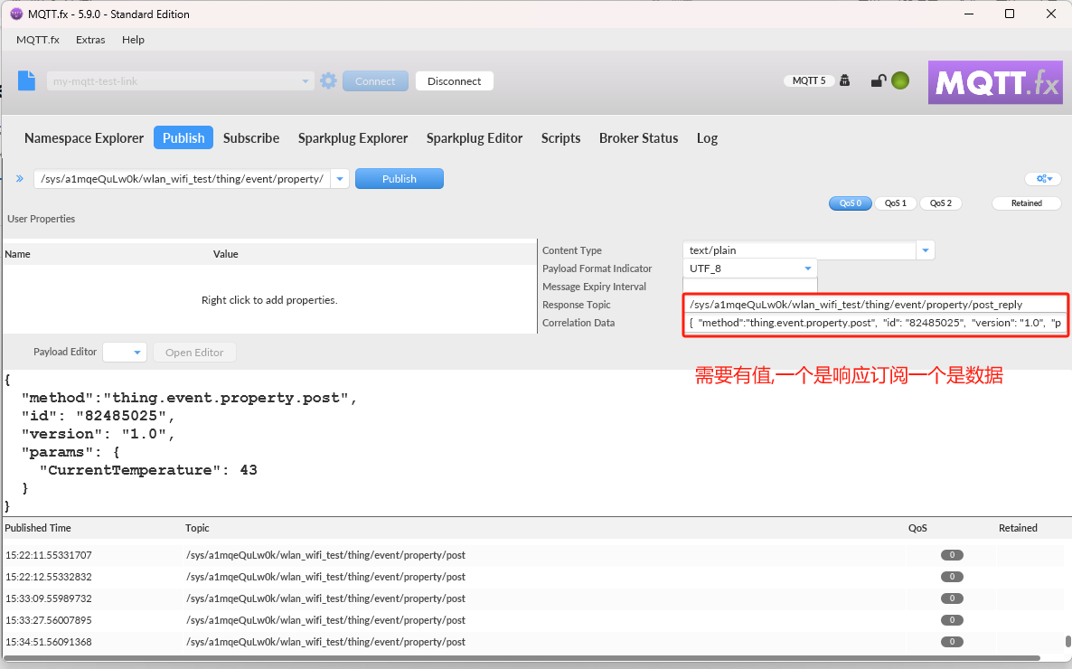
Task: Expand the double-chevron topic panel icon
Action: 20,178
